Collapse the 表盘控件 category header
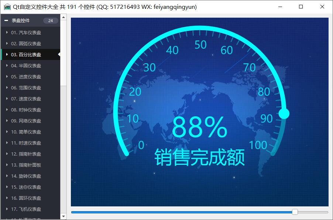This screenshot has width=333, height=220. (6, 21)
